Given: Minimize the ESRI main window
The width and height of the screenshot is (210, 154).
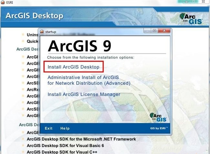Looking at the screenshot, I should [x=186, y=2].
